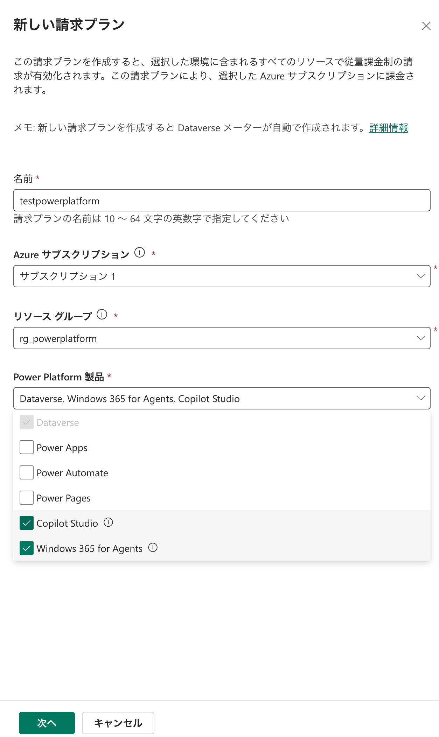Screen dimensions: 439x737
Task: Open the サブスクリプション 1 dropdown
Action: pyautogui.click(x=222, y=276)
